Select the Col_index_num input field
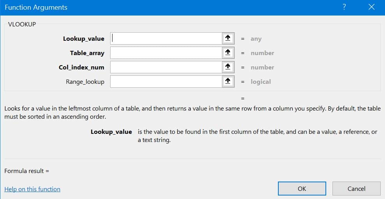 166,67
